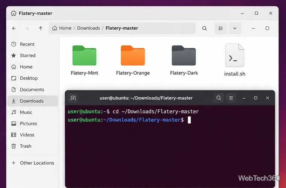
Task: Maximize the Flatery-master file manager window
Action: 256,13
